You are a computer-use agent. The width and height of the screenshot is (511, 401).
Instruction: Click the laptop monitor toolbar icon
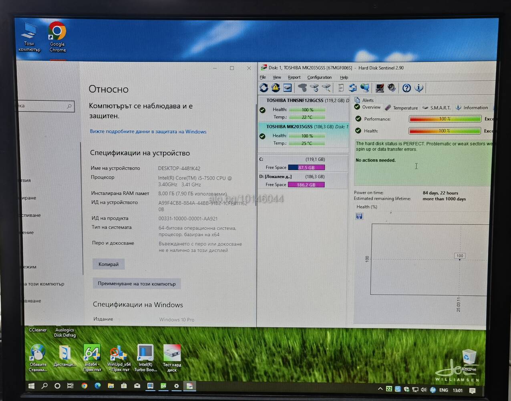(x=380, y=88)
